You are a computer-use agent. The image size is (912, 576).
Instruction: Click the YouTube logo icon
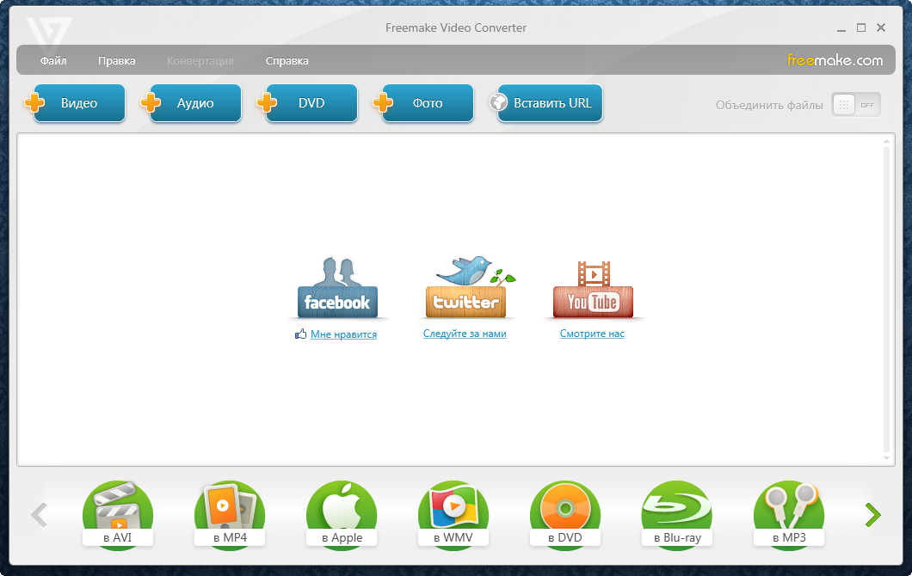tap(592, 290)
